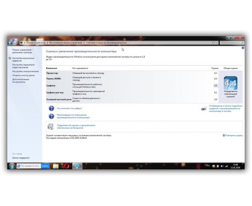Open the help question mark icon at top right
Image resolution: width=252 pixels, height=206 pixels.
(243, 48)
